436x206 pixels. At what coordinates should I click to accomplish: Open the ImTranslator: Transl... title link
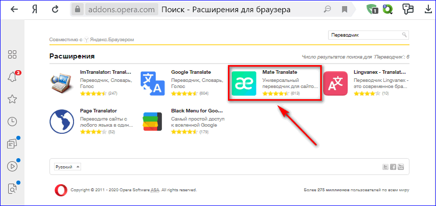pyautogui.click(x=106, y=72)
